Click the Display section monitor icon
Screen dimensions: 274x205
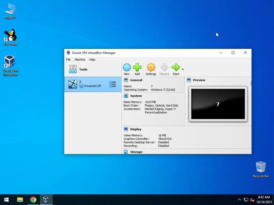(126, 129)
